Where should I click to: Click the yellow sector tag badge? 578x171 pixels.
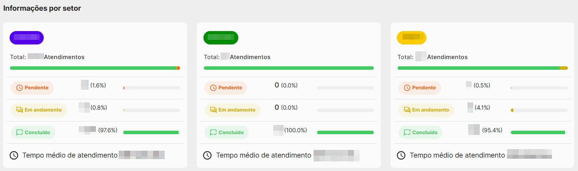point(411,38)
